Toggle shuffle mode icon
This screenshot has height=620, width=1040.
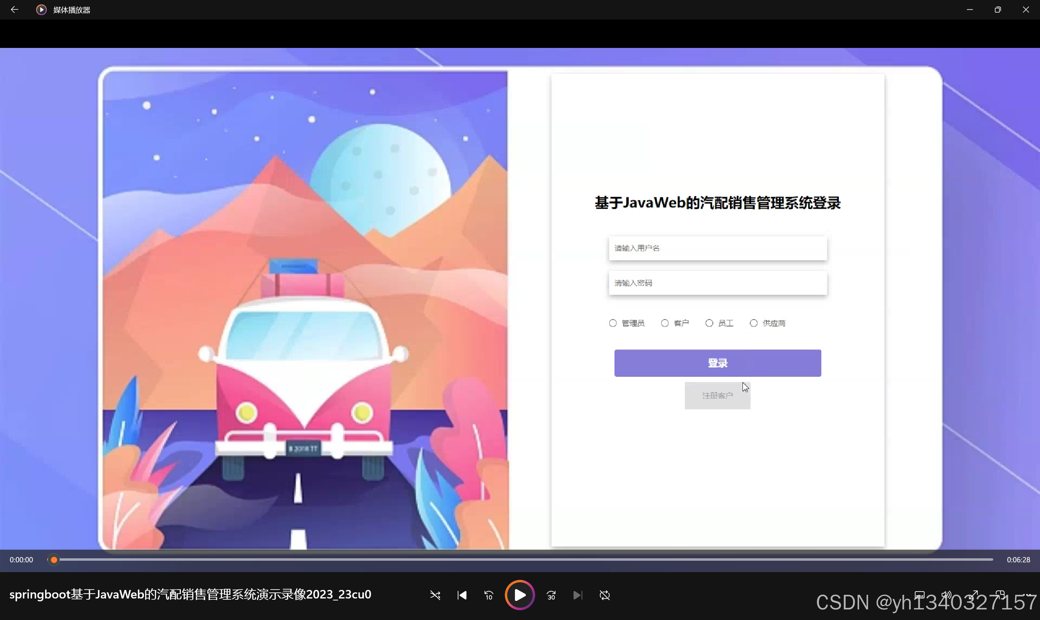(x=435, y=595)
